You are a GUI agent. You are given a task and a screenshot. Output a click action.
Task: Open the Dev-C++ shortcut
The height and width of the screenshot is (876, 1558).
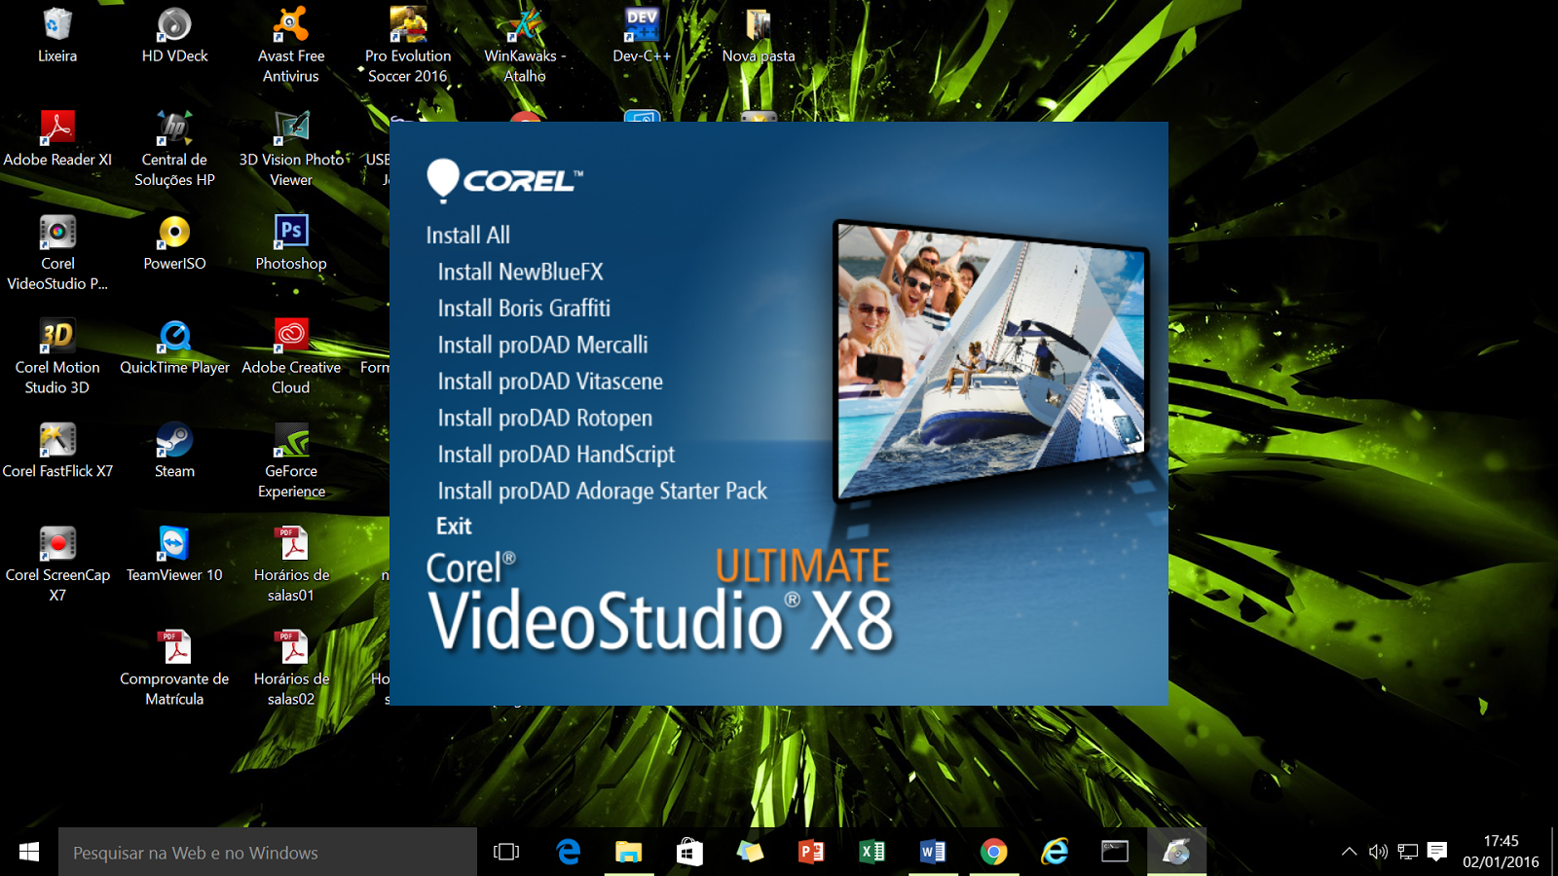tap(641, 23)
